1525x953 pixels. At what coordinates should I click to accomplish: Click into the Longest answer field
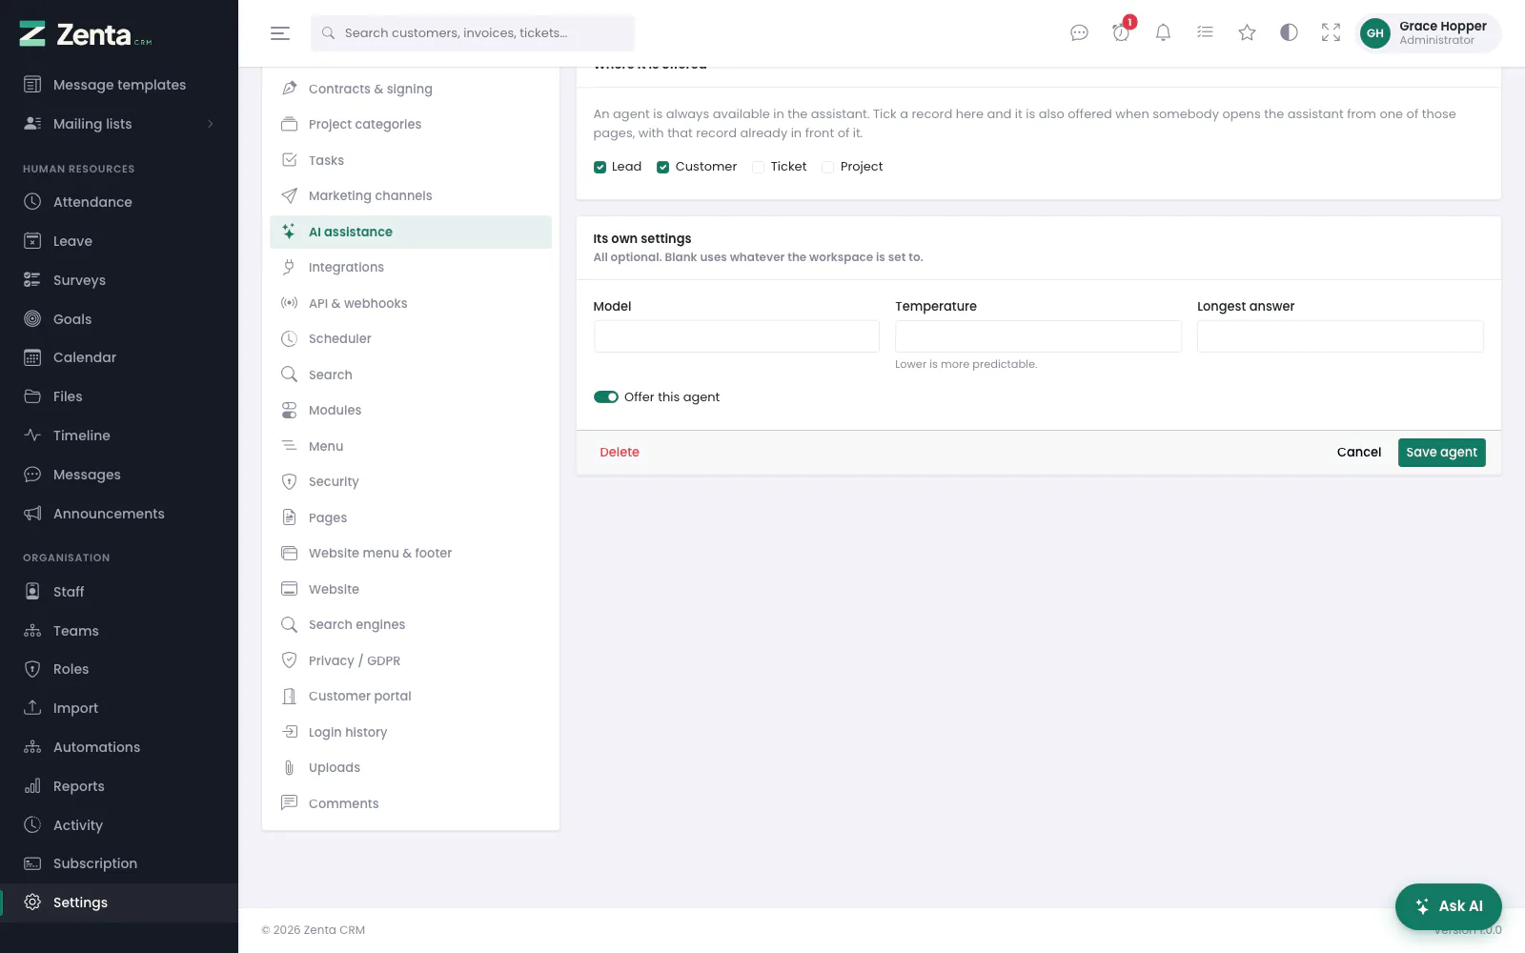[x=1340, y=336]
